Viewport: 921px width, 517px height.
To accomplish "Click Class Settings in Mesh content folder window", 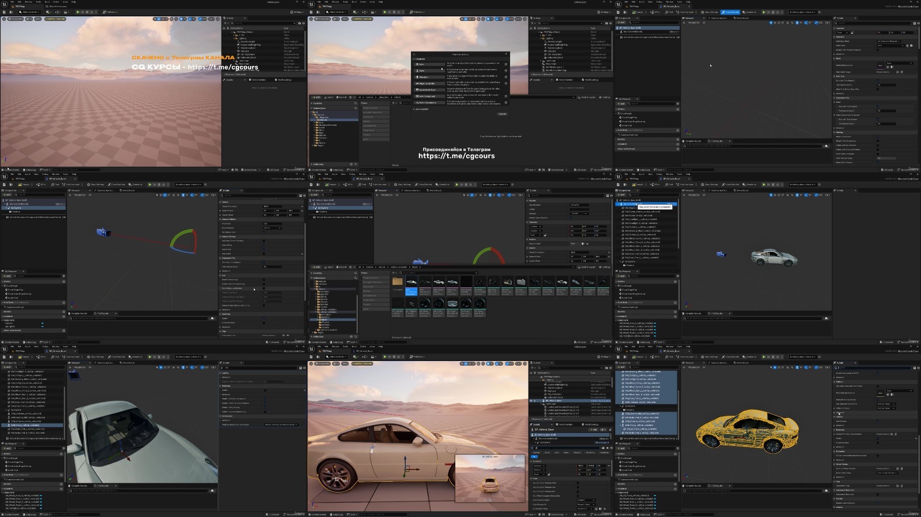I will tap(403, 185).
